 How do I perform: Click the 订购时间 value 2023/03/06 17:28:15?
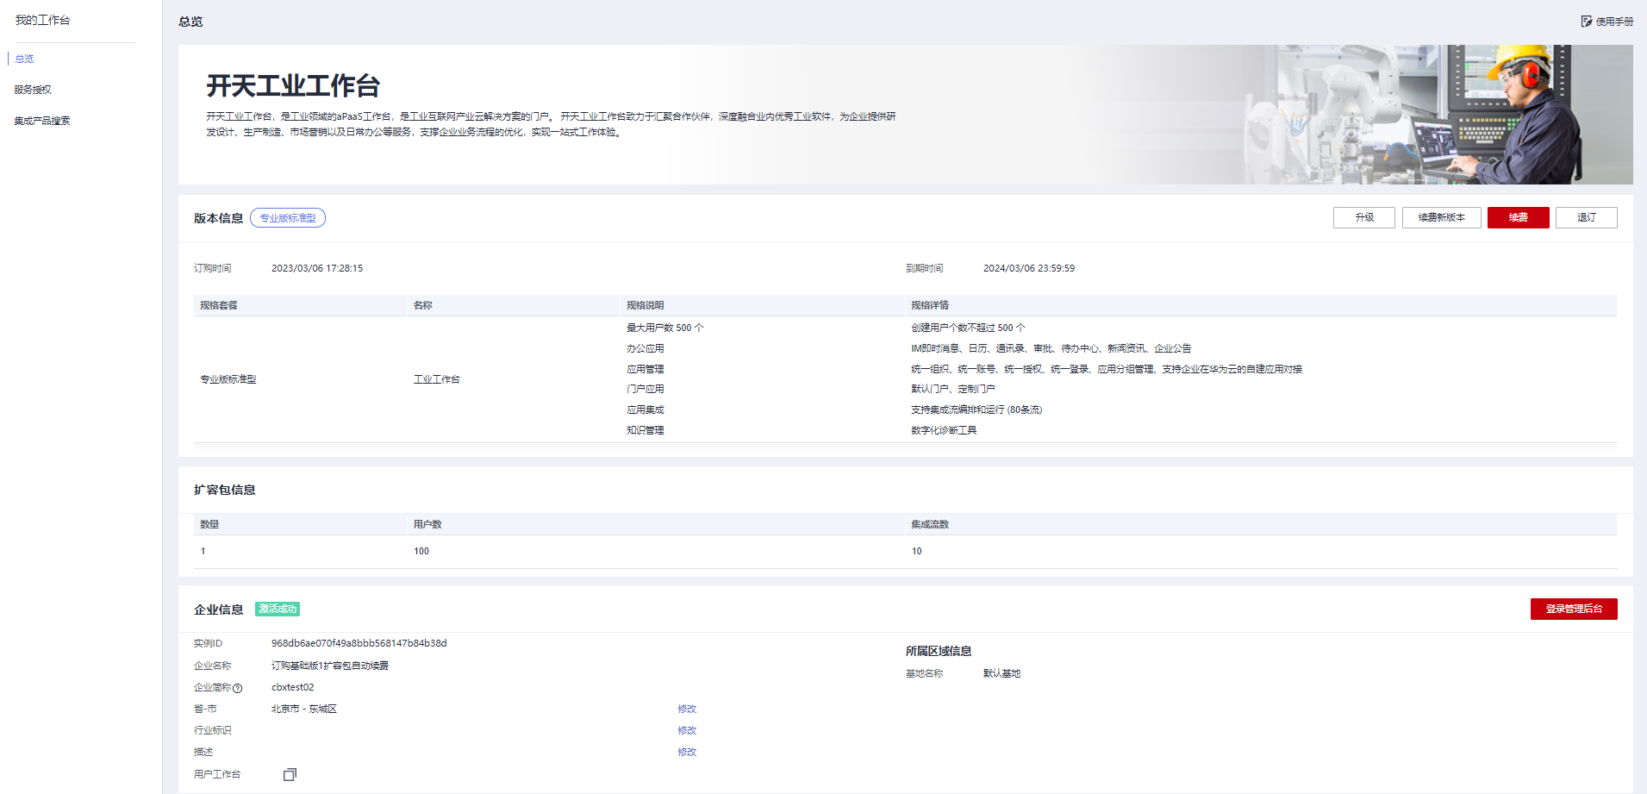click(x=317, y=268)
